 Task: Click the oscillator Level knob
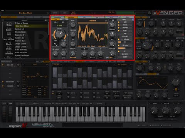coord(73,25)
